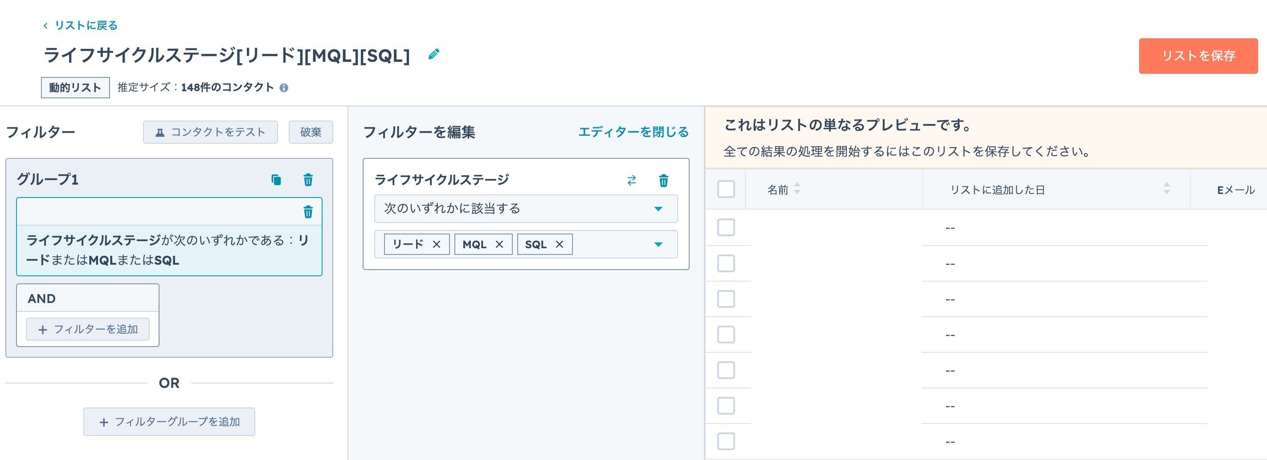Delete ライフサイクルステージ filter in editor panel
The width and height of the screenshot is (1267, 460).
(663, 181)
